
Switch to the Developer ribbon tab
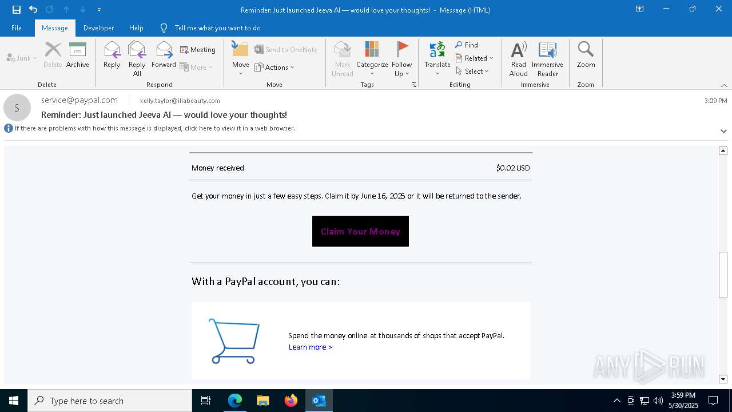(x=98, y=28)
